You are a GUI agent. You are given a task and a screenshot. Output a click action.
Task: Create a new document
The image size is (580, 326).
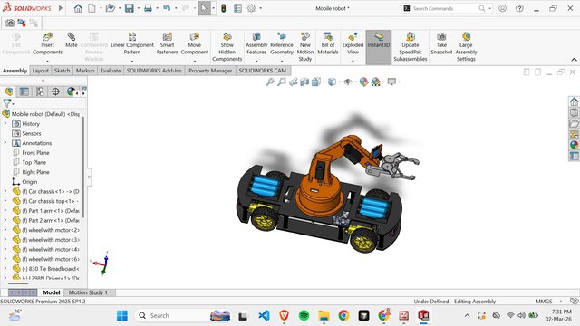point(92,8)
